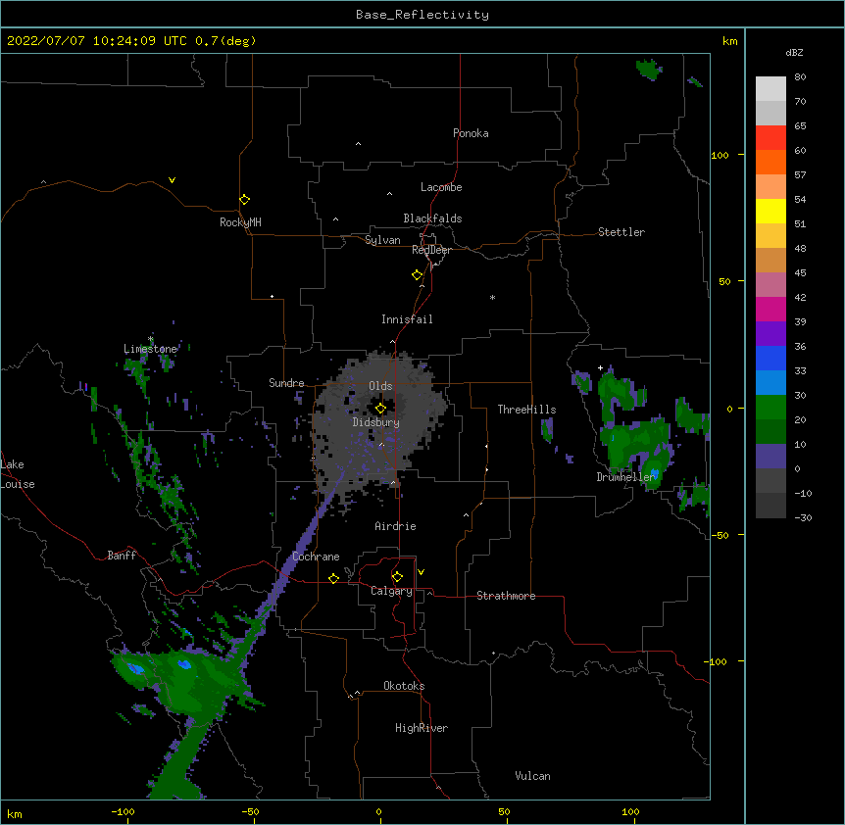Click the -100 tick on the right axis

point(718,661)
